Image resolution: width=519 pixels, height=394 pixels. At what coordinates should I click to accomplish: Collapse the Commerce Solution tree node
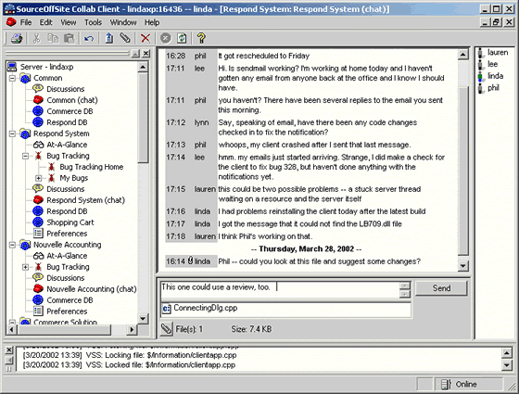click(12, 322)
